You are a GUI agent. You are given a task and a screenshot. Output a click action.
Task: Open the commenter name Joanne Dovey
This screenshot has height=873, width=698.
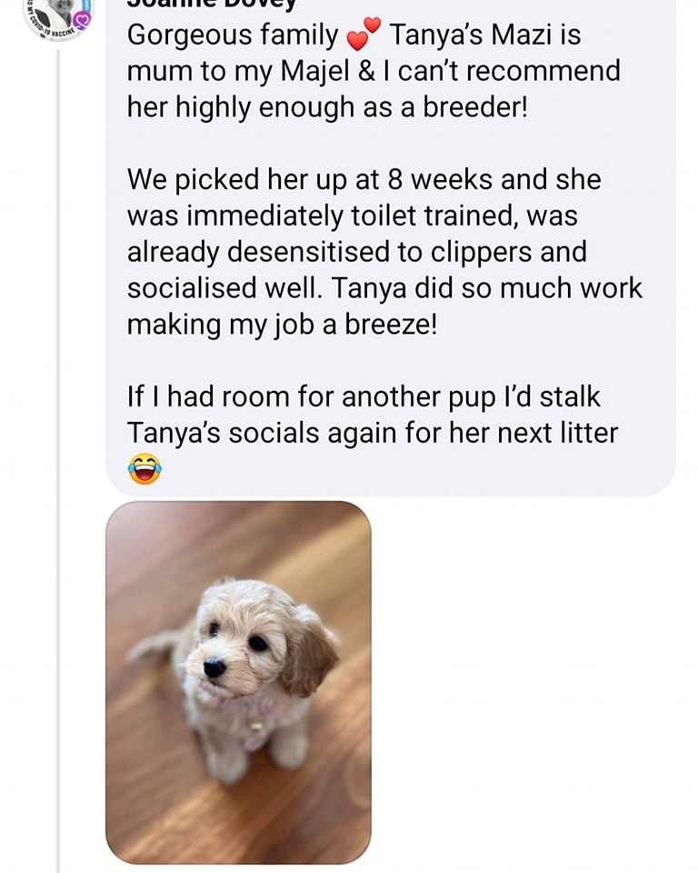(212, 5)
